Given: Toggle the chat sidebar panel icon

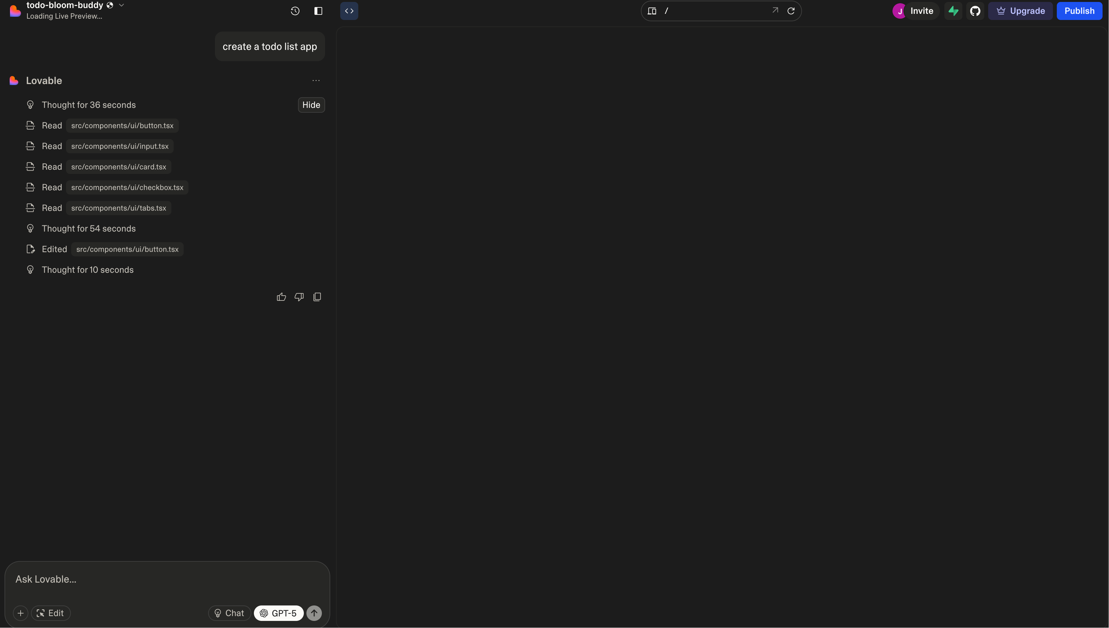Looking at the screenshot, I should tap(318, 11).
